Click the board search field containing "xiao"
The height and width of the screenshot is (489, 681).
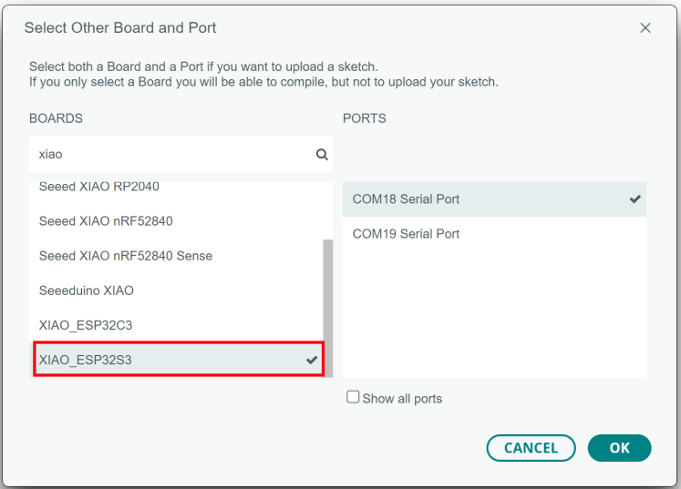173,155
